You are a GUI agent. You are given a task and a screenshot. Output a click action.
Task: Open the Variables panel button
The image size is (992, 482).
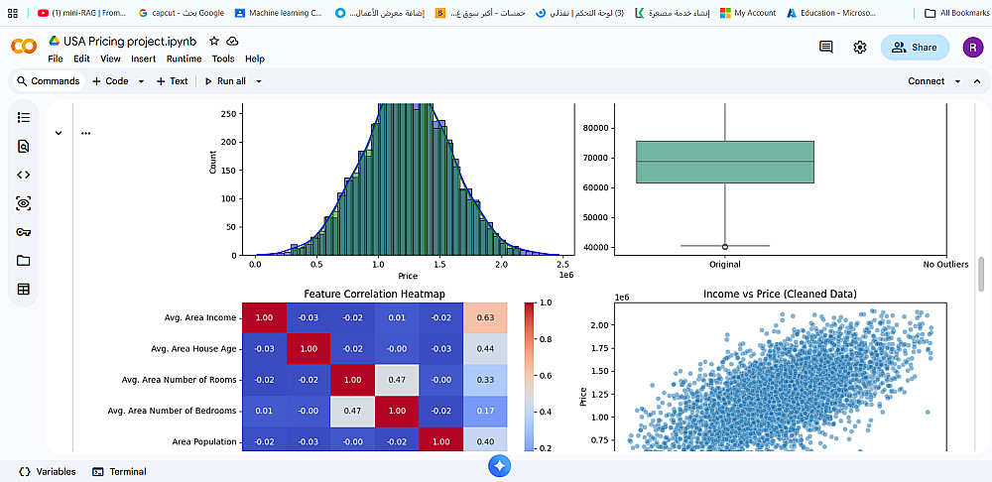coord(48,471)
